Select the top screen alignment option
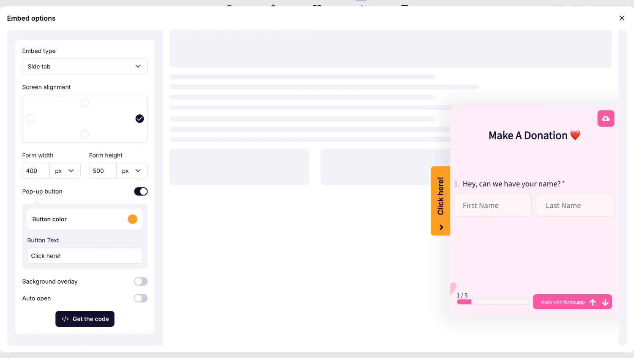The image size is (634, 358). 85,103
